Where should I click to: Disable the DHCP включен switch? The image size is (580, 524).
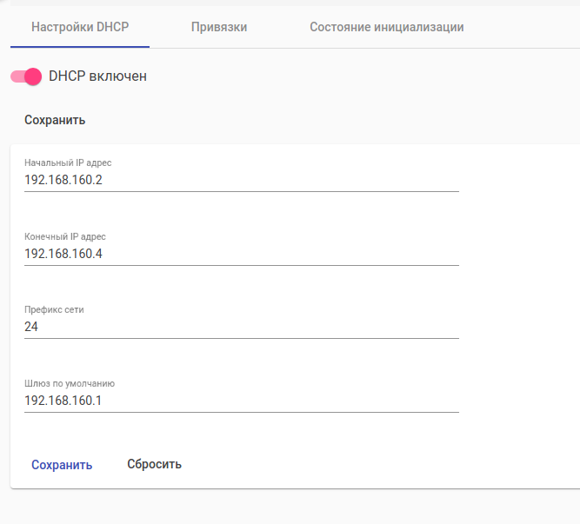coord(26,76)
